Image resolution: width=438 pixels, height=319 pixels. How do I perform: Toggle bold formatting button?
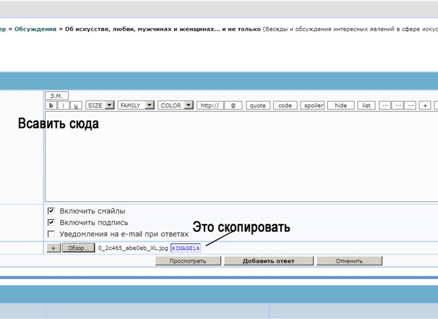click(51, 106)
